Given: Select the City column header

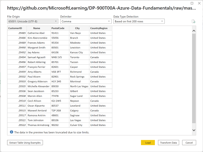Looking at the screenshot, I should [x=79, y=28].
